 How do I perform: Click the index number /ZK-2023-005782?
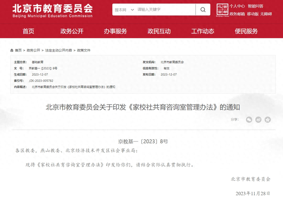[41, 81]
